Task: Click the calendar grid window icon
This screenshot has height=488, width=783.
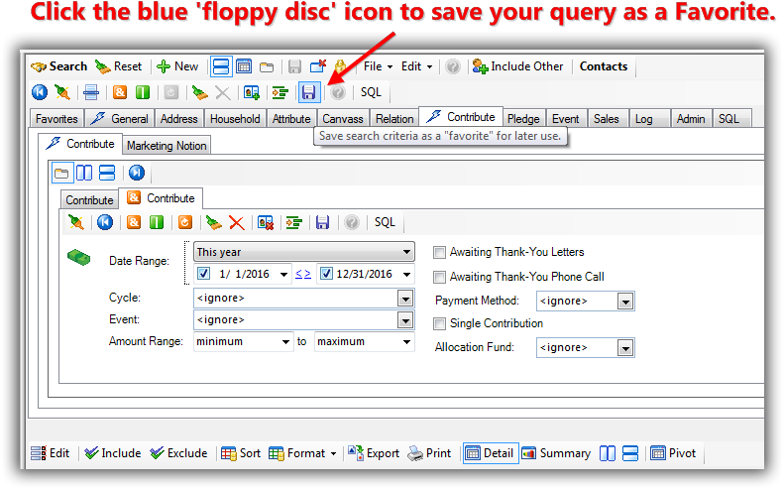Action: pyautogui.click(x=244, y=66)
